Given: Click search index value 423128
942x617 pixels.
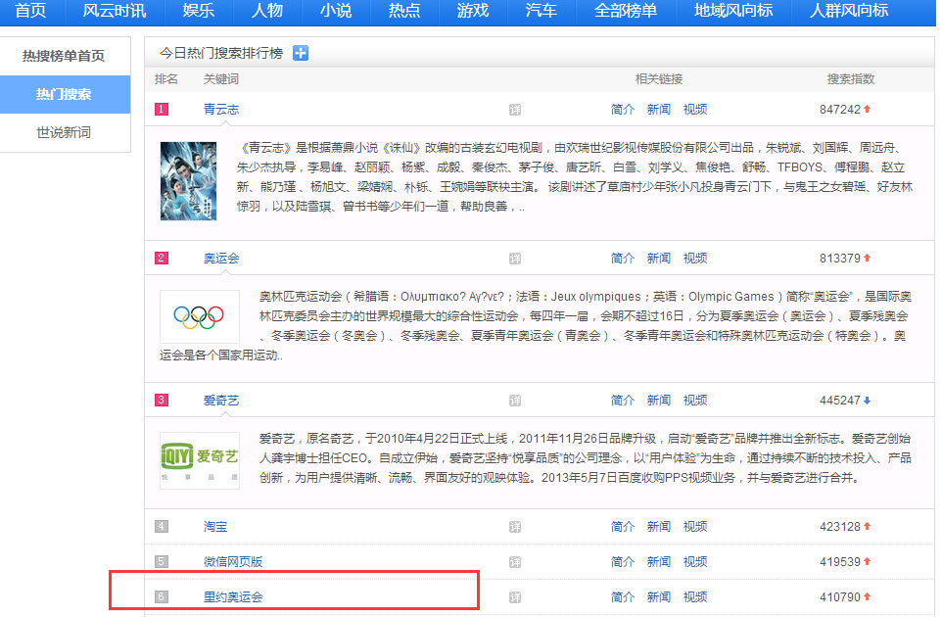Looking at the screenshot, I should tap(840, 527).
